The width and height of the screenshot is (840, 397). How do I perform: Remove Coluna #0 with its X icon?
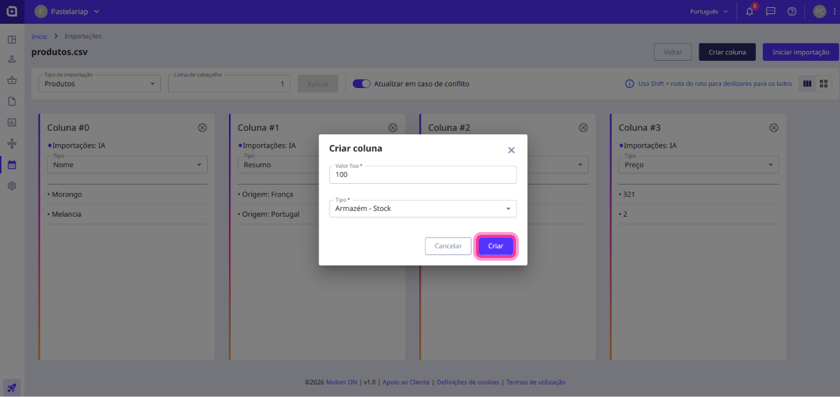[x=202, y=127]
